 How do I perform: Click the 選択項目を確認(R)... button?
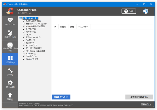tap(139, 97)
